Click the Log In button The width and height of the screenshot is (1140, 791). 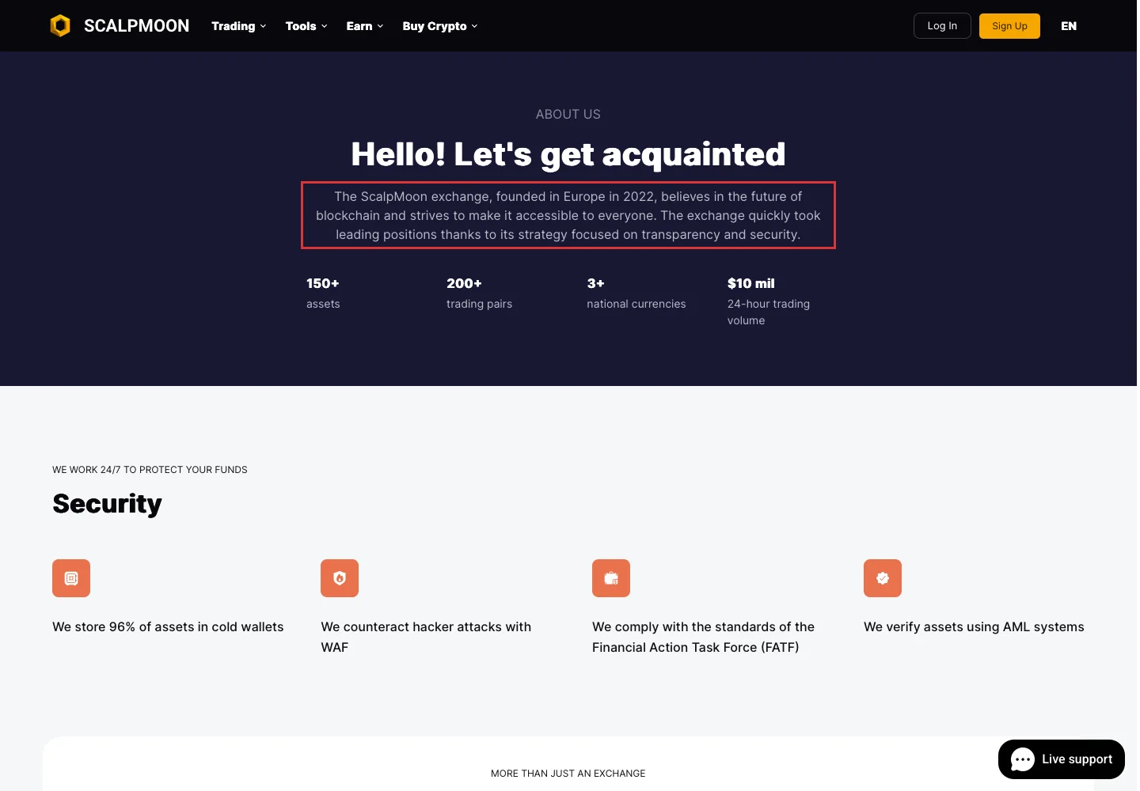coord(942,26)
